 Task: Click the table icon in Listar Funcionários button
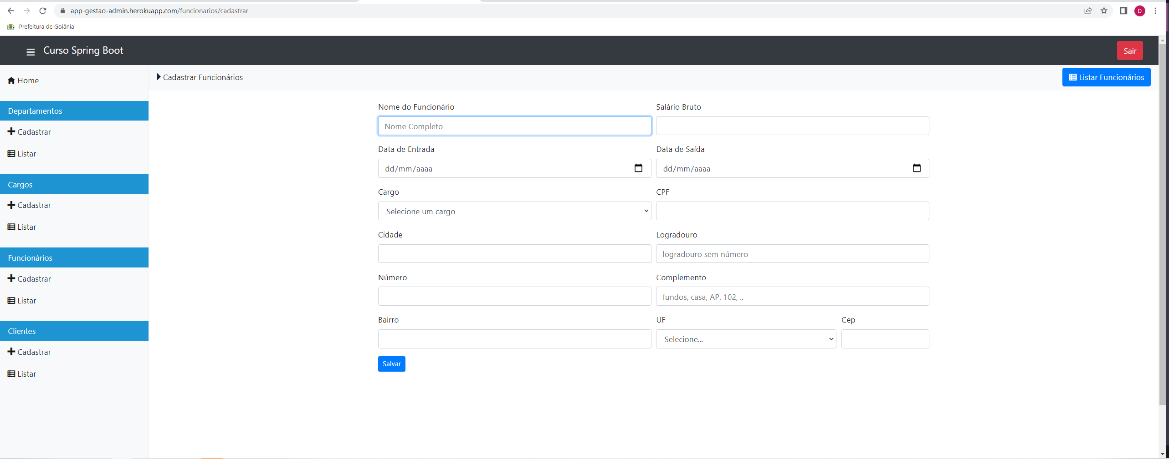pyautogui.click(x=1073, y=77)
